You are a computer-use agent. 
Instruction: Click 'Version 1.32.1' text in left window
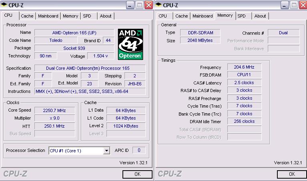point(134,163)
